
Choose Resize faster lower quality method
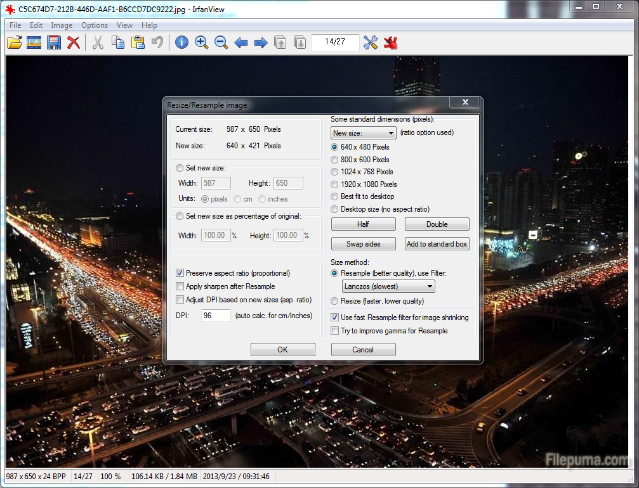(x=335, y=301)
